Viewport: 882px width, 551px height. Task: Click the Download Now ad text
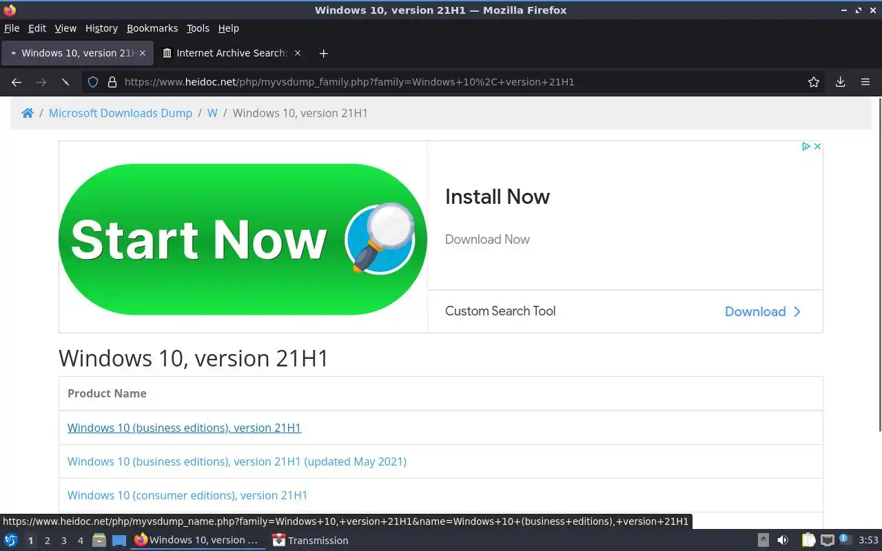click(x=487, y=240)
